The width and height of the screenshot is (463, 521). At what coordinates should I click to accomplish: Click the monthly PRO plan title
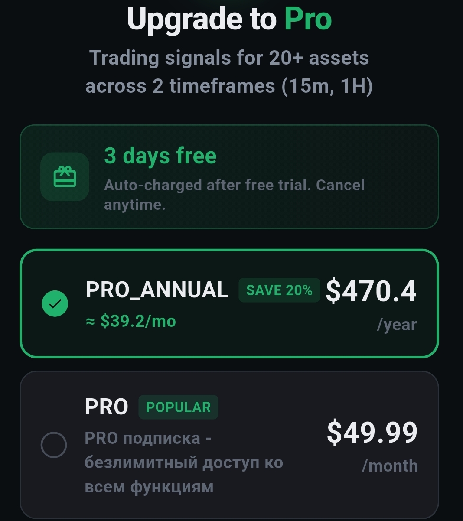coord(107,407)
